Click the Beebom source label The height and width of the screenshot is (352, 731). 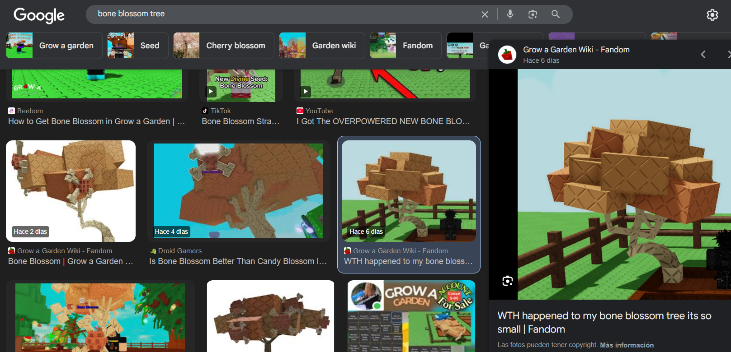click(30, 111)
